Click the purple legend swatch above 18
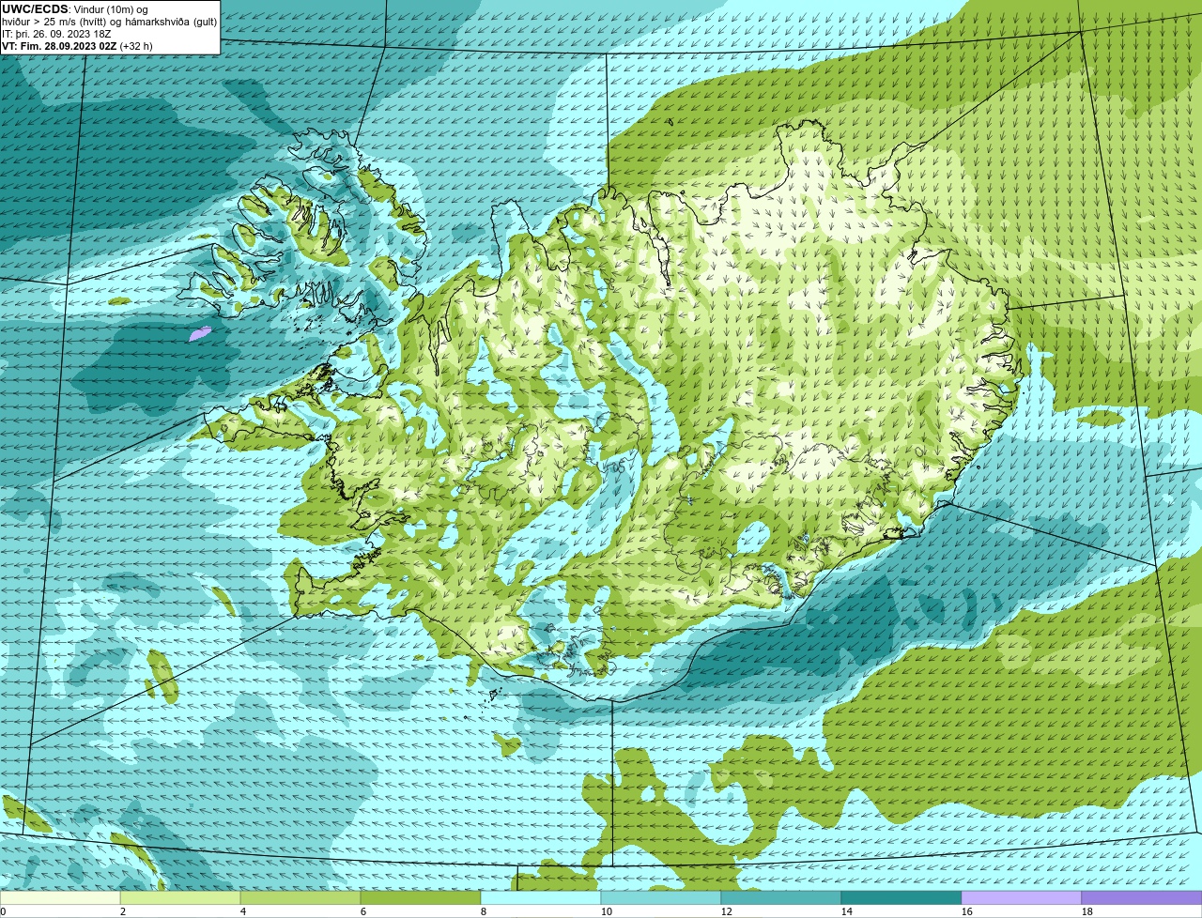This screenshot has height=918, width=1202. (1142, 898)
